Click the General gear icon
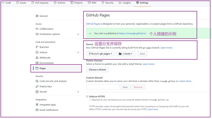Image resolution: width=212 pixels, height=119 pixels. point(37,16)
